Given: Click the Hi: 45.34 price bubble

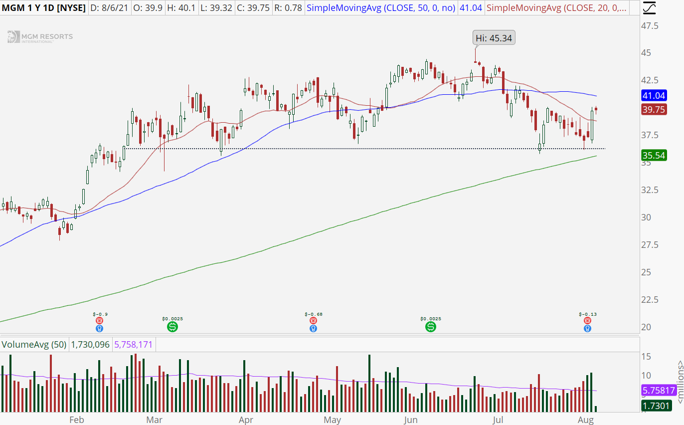Looking at the screenshot, I should [x=494, y=37].
